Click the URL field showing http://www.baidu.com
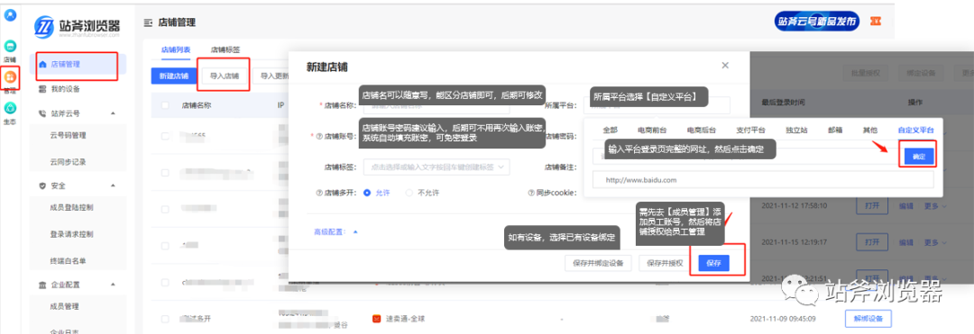This screenshot has width=974, height=334. pos(764,180)
